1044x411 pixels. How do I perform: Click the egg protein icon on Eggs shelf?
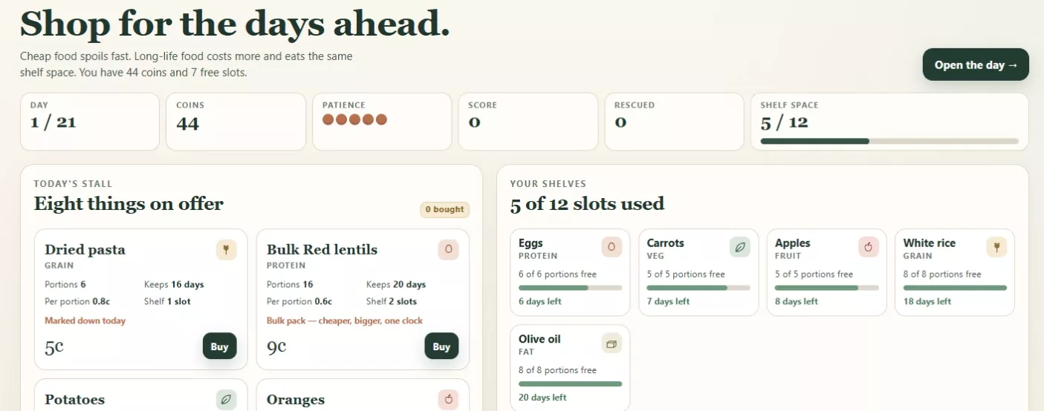(x=612, y=247)
